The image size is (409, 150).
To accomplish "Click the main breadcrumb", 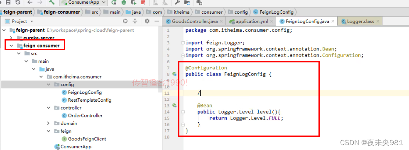I will click(112, 12).
